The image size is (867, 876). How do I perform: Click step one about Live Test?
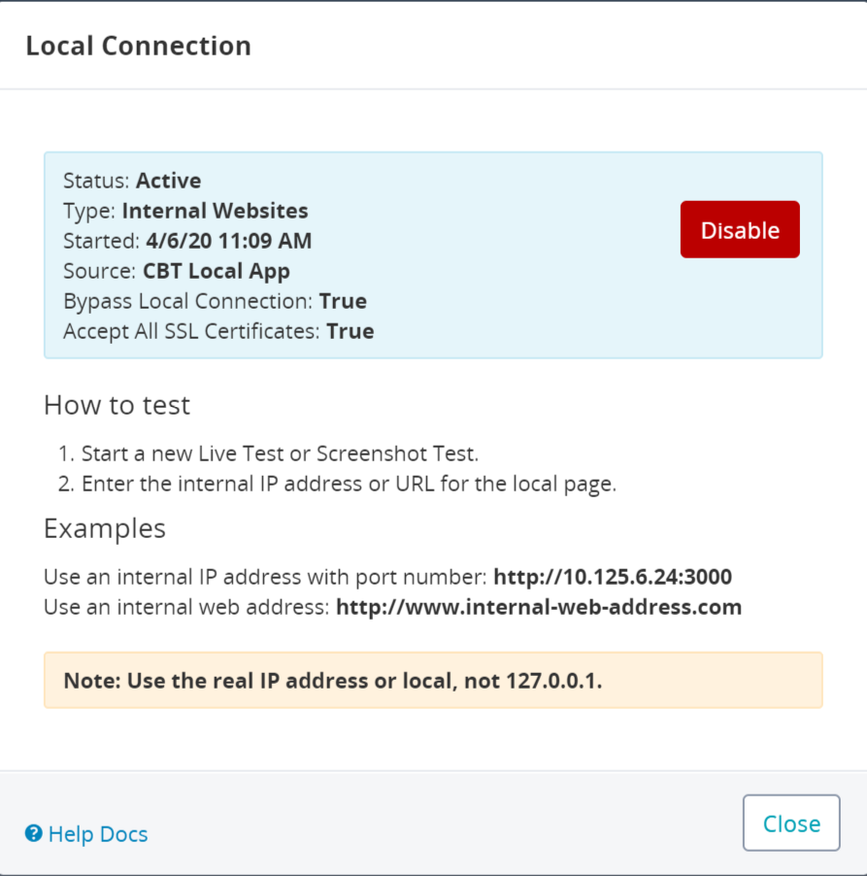pyautogui.click(x=268, y=454)
